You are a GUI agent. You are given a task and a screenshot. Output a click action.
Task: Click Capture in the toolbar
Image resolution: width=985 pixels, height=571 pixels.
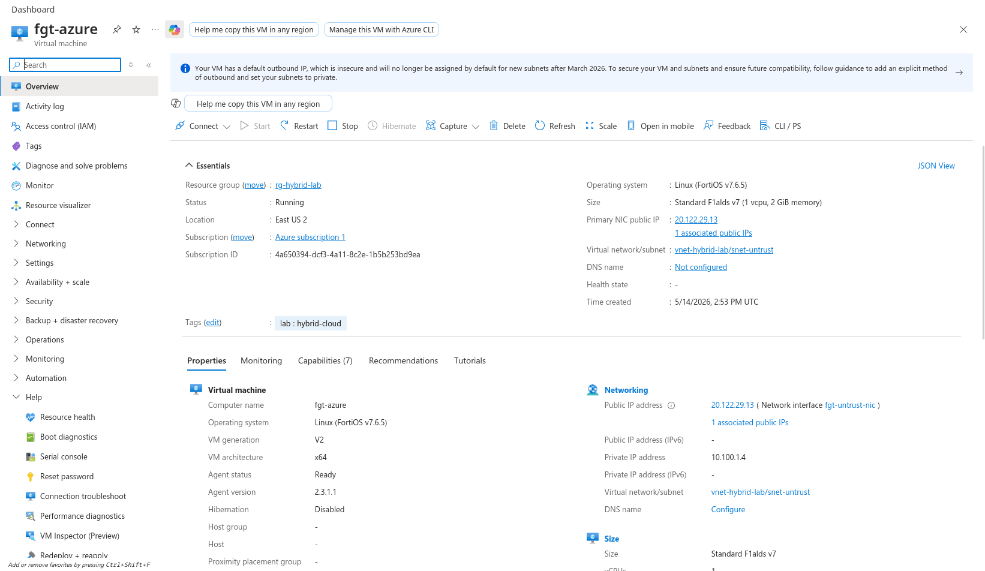(x=446, y=126)
